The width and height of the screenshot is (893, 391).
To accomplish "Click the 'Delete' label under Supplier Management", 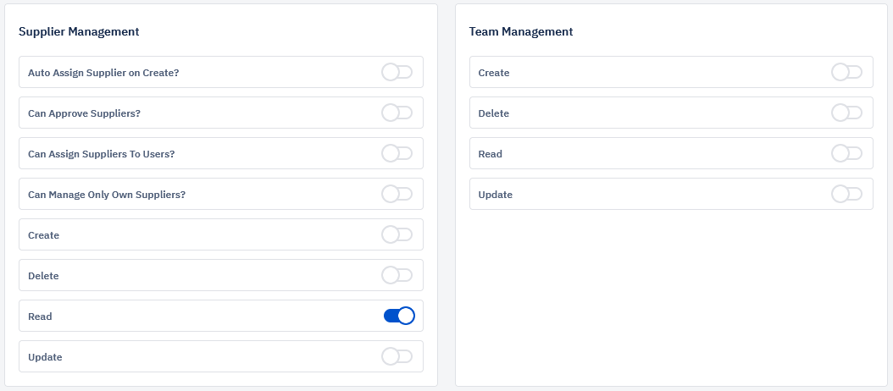I will (43, 276).
